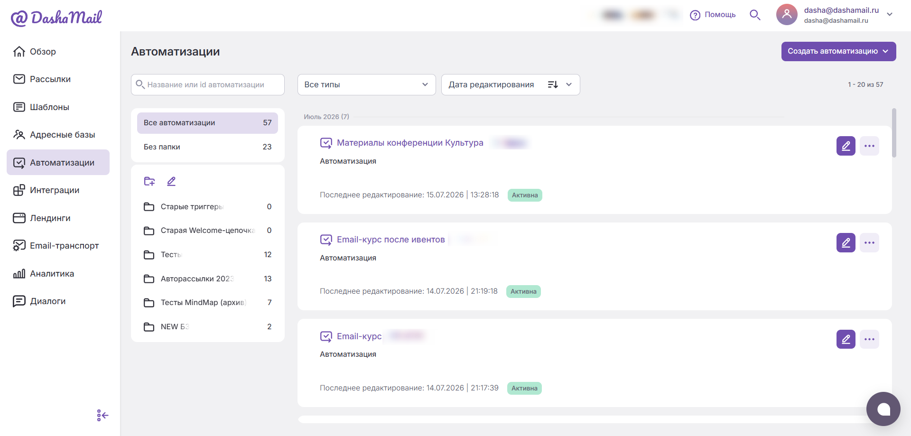This screenshot has width=911, height=436.
Task: Click the user avatar icon
Action: [x=787, y=15]
